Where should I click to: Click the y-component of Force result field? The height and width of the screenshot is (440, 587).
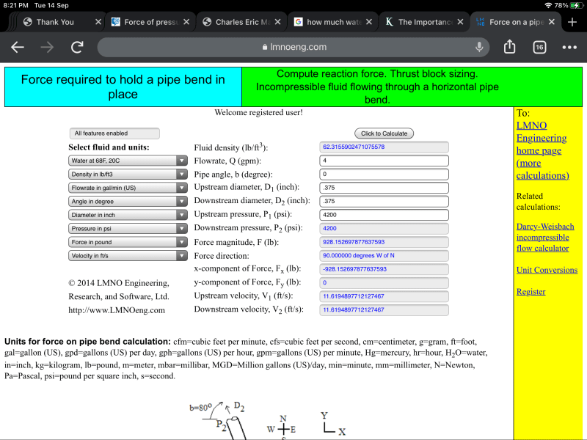click(384, 283)
